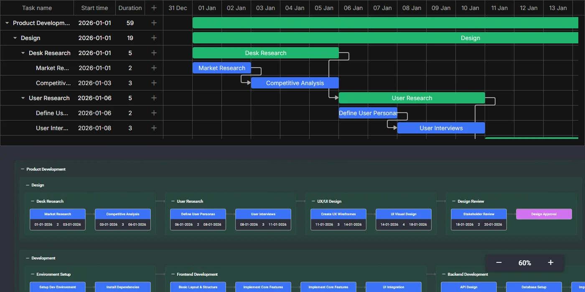The height and width of the screenshot is (292, 585).
Task: Click the plus icon in the Gantt column header
Action: [x=154, y=8]
